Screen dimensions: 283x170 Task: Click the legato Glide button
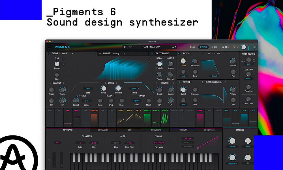point(116,143)
